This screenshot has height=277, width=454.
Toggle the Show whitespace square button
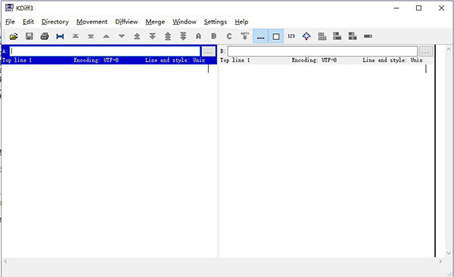tap(276, 36)
